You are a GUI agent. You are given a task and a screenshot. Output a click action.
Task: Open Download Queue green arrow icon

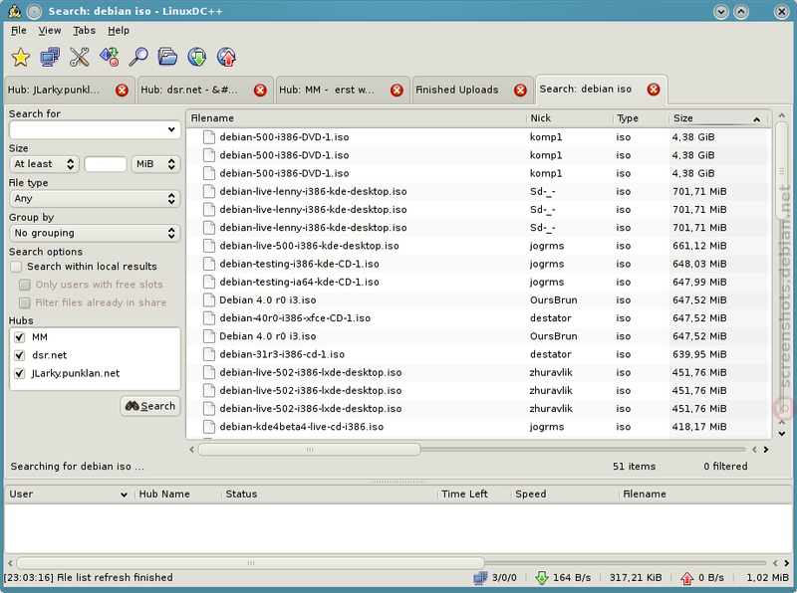196,57
